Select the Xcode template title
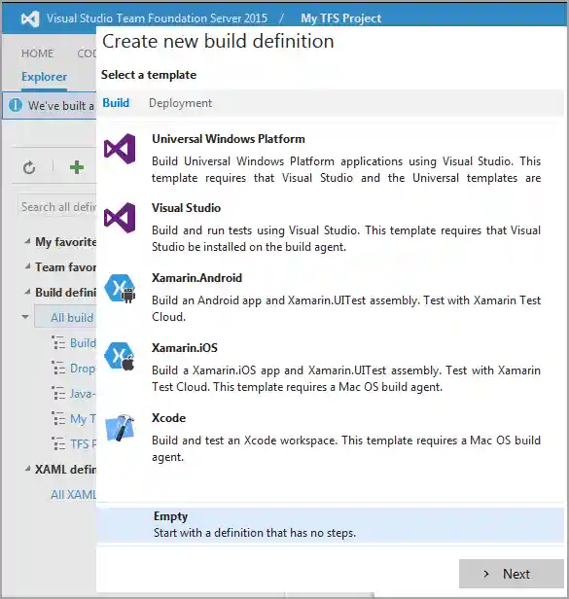This screenshot has width=569, height=599. pyautogui.click(x=168, y=418)
